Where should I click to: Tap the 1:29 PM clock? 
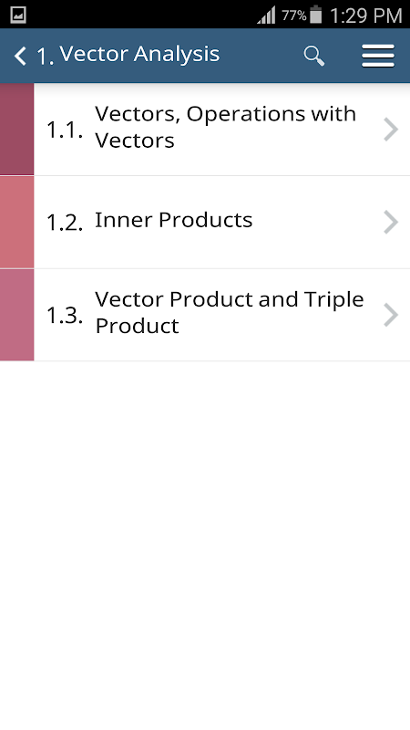pyautogui.click(x=366, y=16)
